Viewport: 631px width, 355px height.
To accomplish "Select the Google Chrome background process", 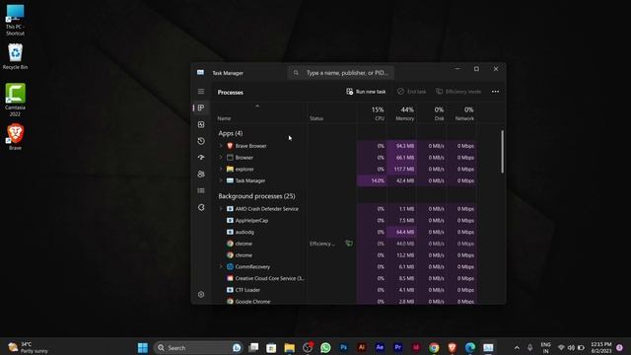I will click(252, 301).
